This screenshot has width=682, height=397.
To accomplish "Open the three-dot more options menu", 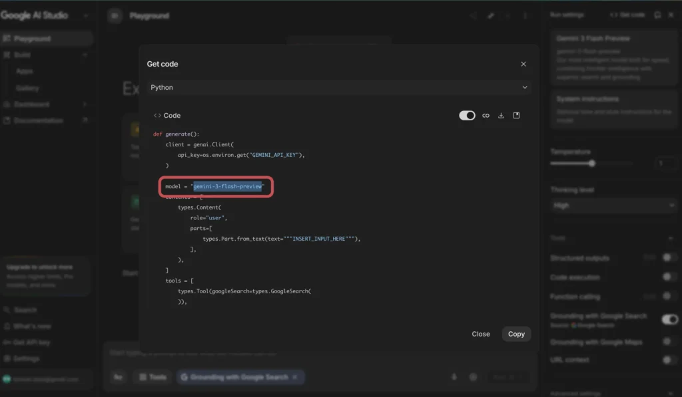I will click(x=525, y=16).
